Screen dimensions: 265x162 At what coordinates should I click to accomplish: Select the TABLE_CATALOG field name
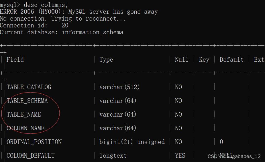29,87
